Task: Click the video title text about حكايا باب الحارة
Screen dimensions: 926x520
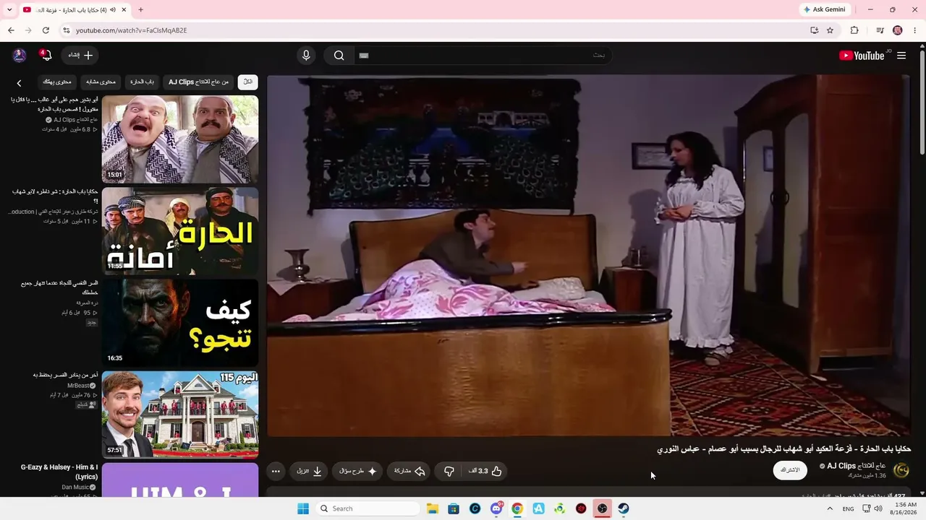Action: (783, 449)
